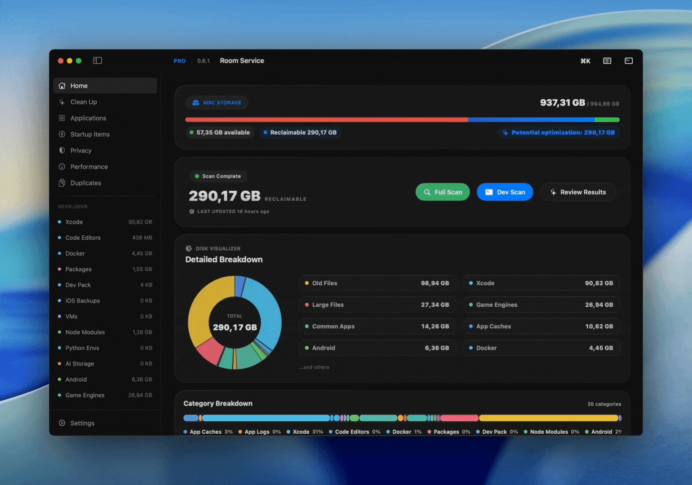The height and width of the screenshot is (485, 692).
Task: Open the terminal icon in title bar
Action: click(629, 61)
